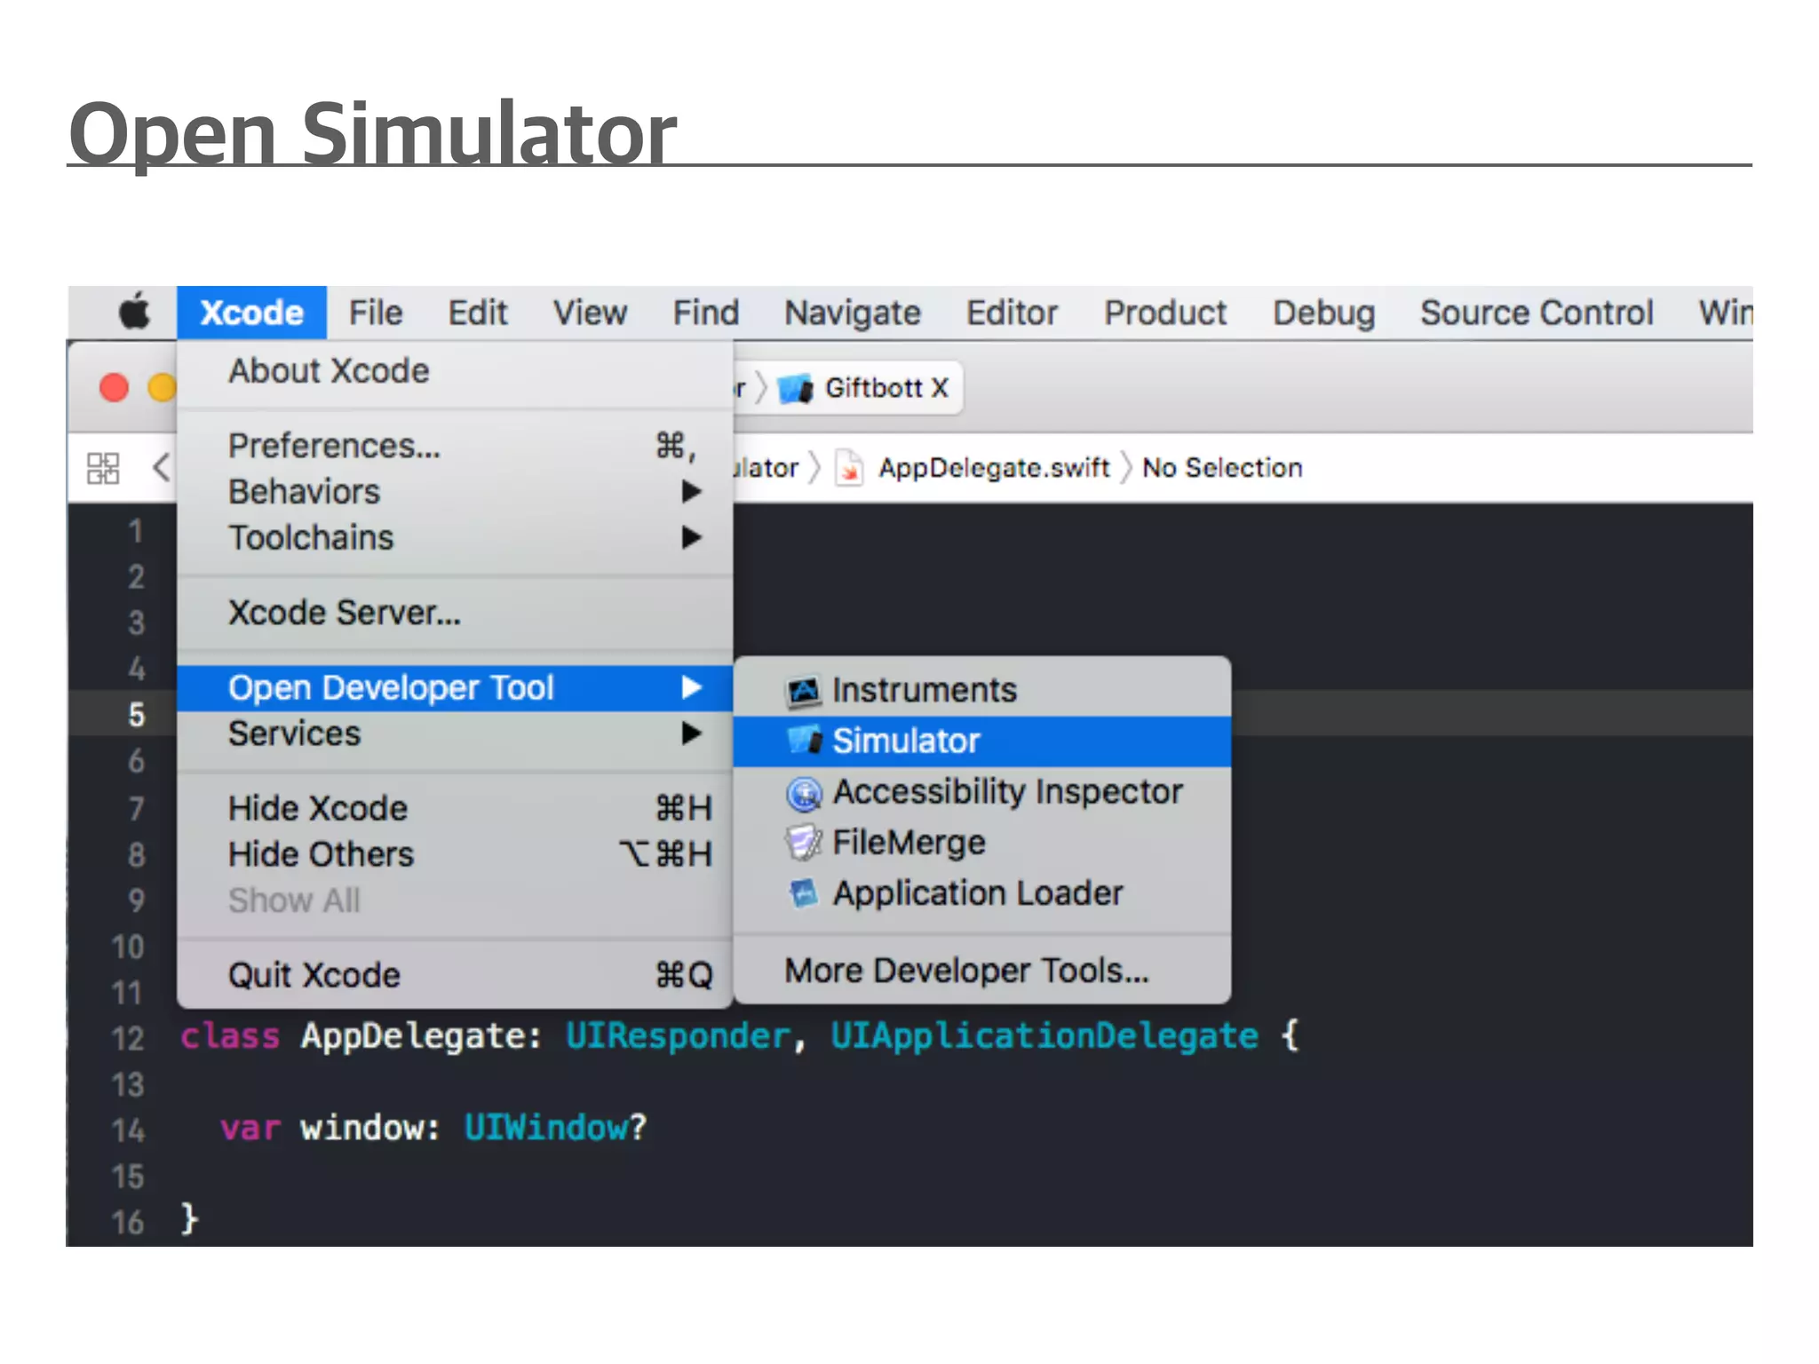Click the AppDelegate.swift file icon
Image resolution: width=1819 pixels, height=1364 pixels.
[849, 468]
